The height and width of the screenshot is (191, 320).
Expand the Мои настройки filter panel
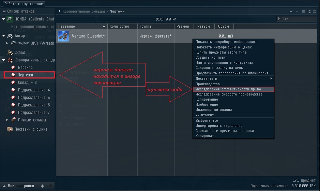4,186
